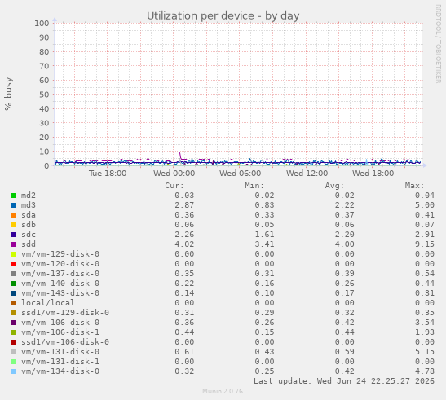The image size is (446, 400).
Task: Click the vm/vm-131-disk-1 light green swatch
Action: point(14,362)
